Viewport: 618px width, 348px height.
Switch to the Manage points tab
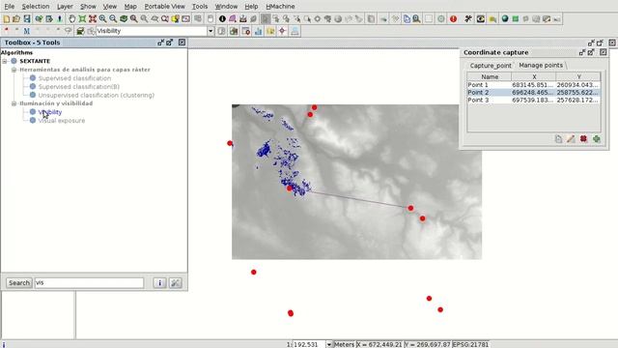point(541,65)
